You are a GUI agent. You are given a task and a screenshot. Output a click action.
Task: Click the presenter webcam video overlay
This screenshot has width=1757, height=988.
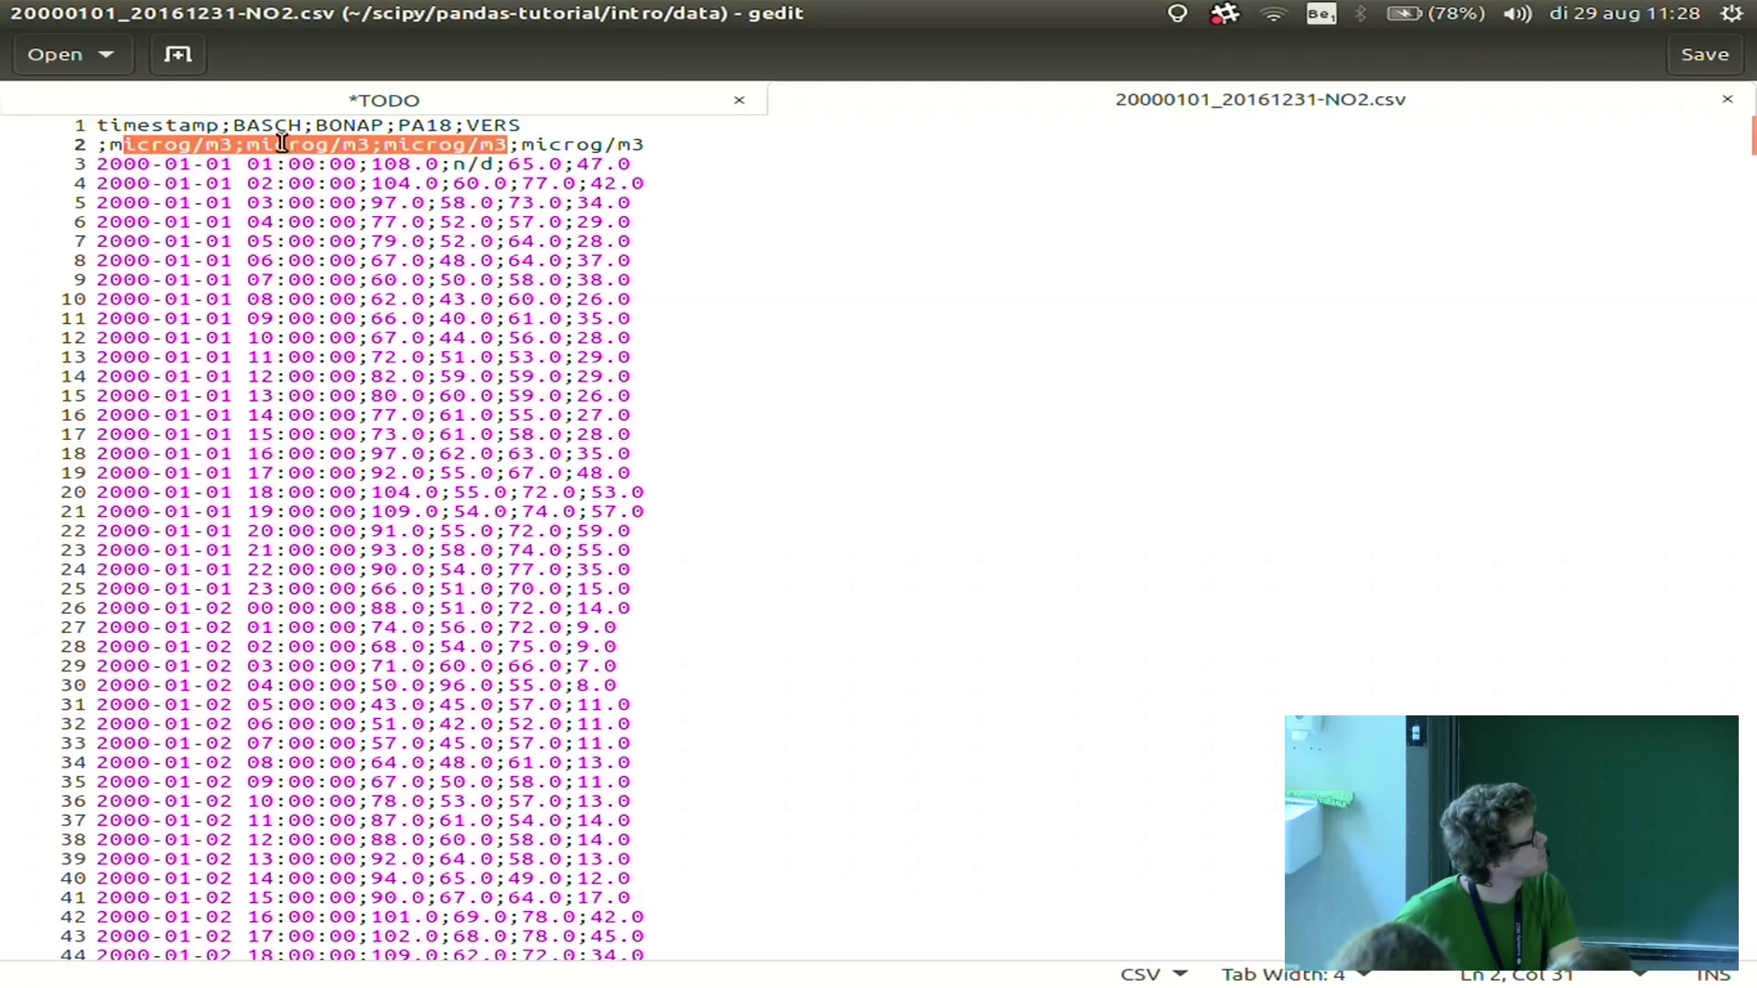[1511, 843]
